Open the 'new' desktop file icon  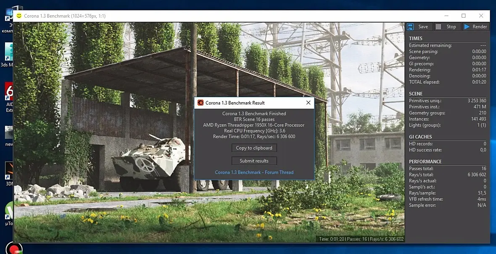click(x=9, y=135)
